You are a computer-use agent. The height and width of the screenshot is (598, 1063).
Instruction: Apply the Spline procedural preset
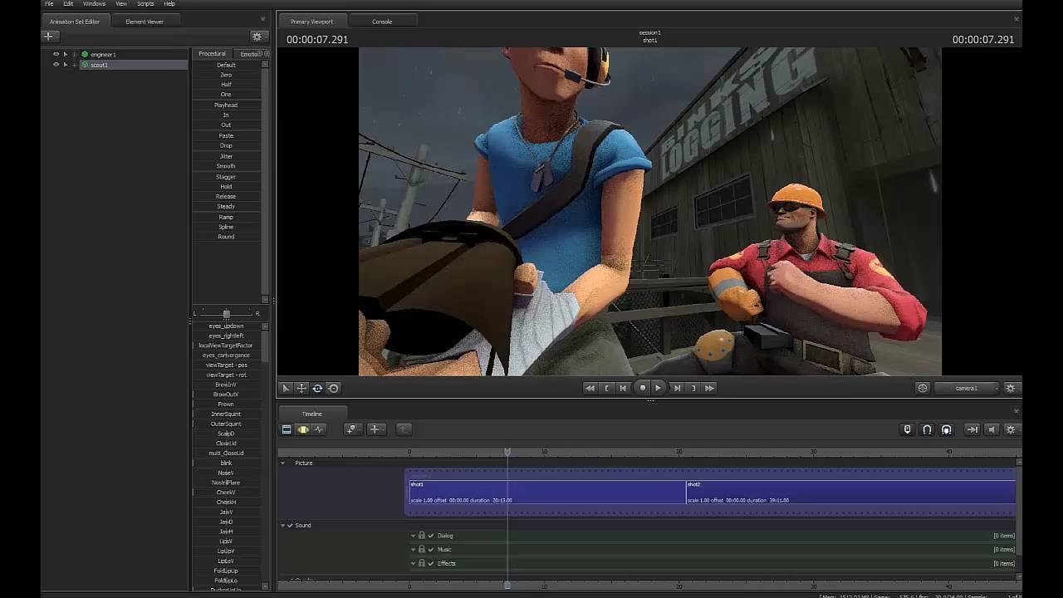tap(226, 227)
